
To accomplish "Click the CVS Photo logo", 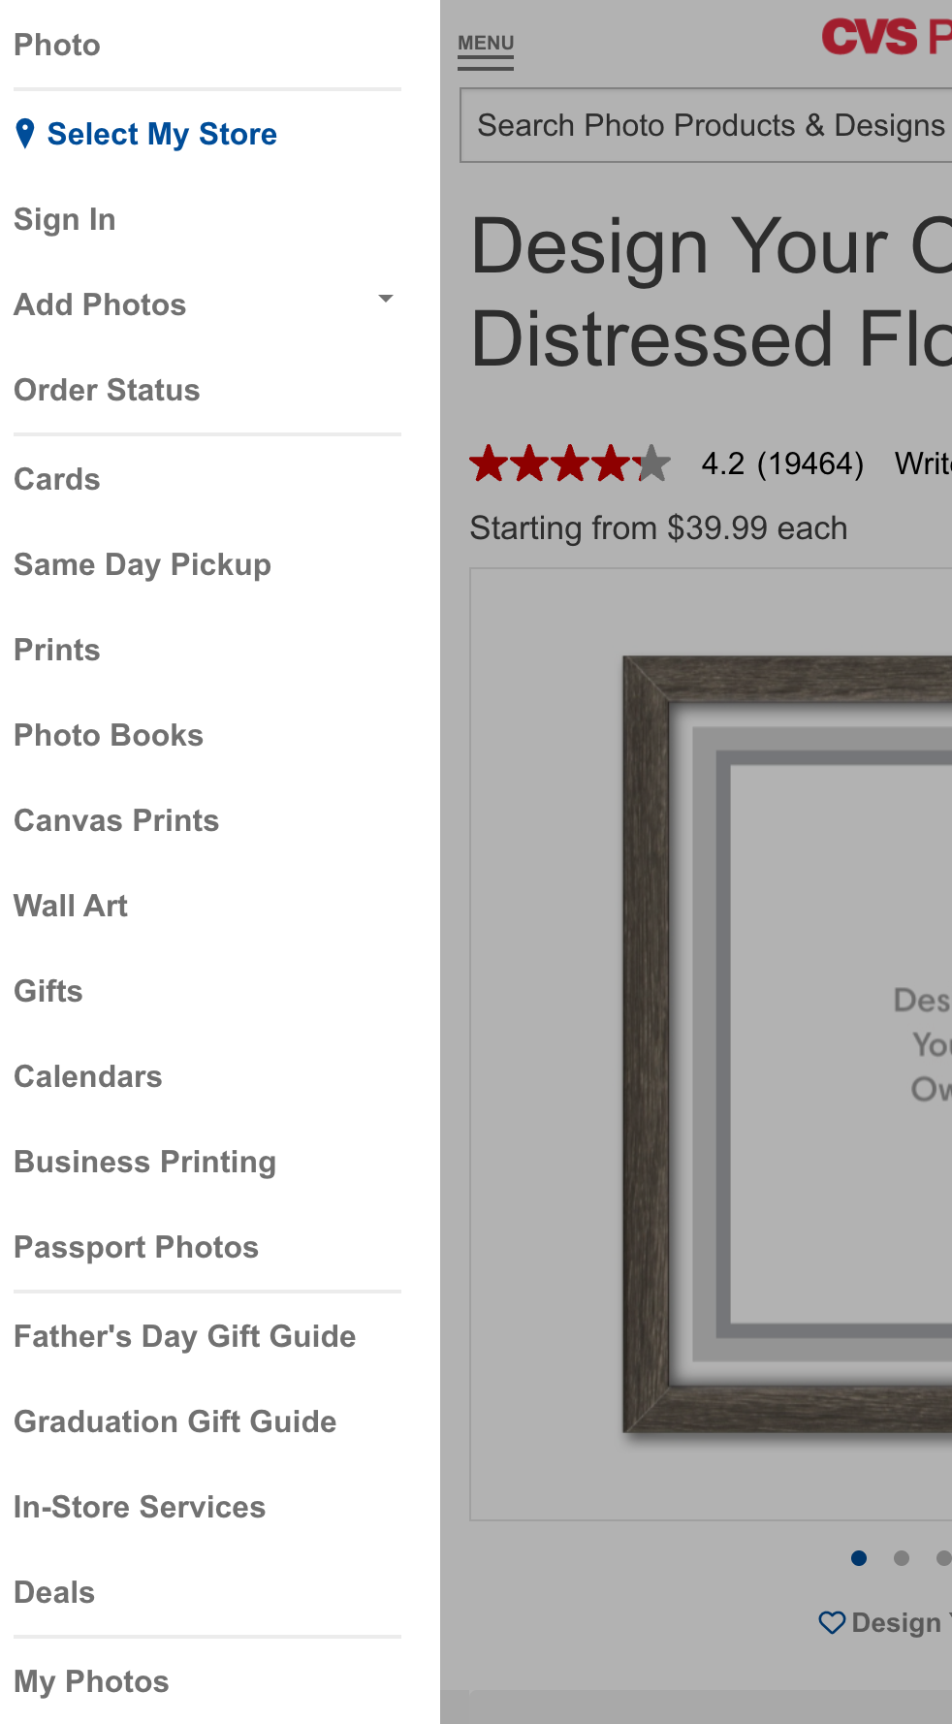I will [x=885, y=38].
